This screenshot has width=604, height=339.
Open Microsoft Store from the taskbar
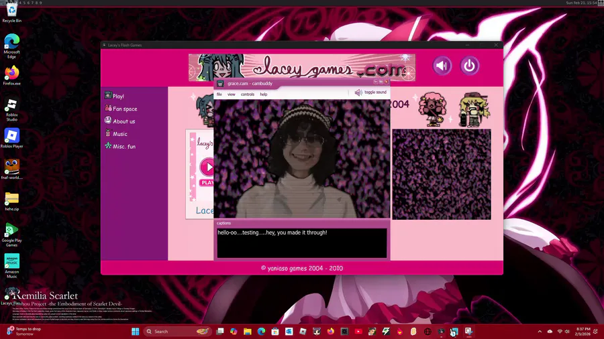[275, 332]
